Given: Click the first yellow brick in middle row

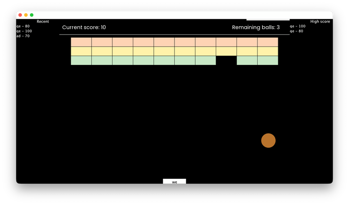Looking at the screenshot, I should pyautogui.click(x=81, y=51).
